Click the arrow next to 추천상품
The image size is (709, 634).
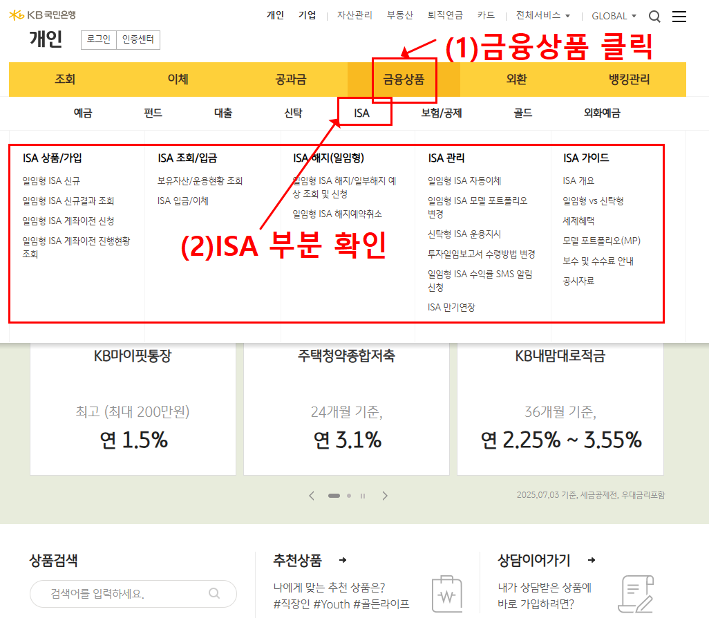(x=343, y=560)
